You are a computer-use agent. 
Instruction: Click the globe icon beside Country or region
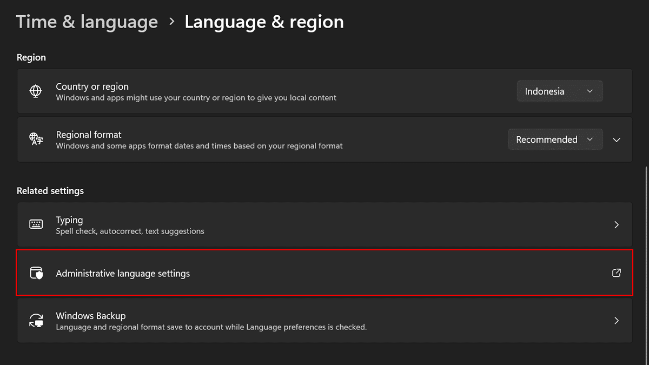36,91
